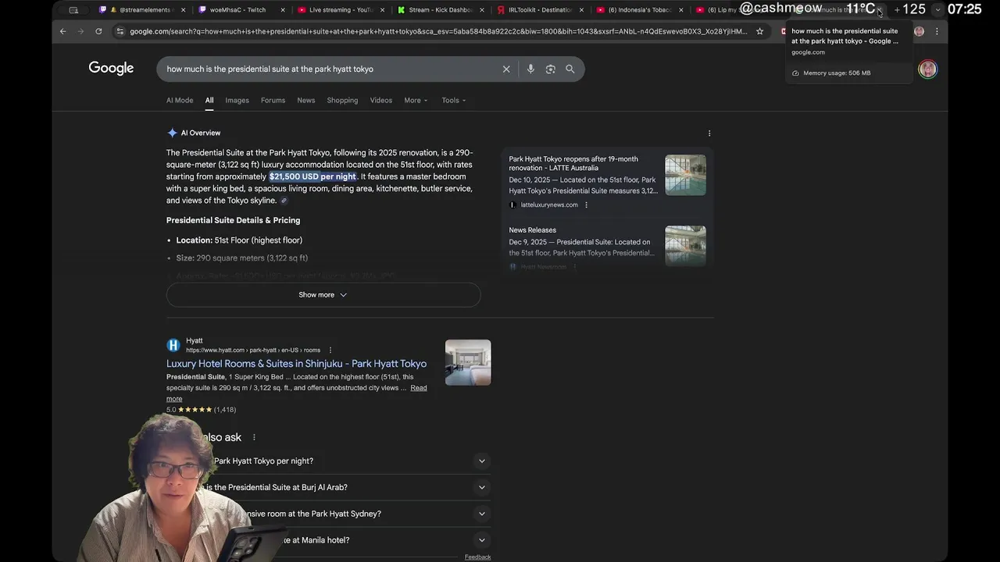The height and width of the screenshot is (562, 1000).
Task: Select the Videos search tab
Action: pos(380,100)
